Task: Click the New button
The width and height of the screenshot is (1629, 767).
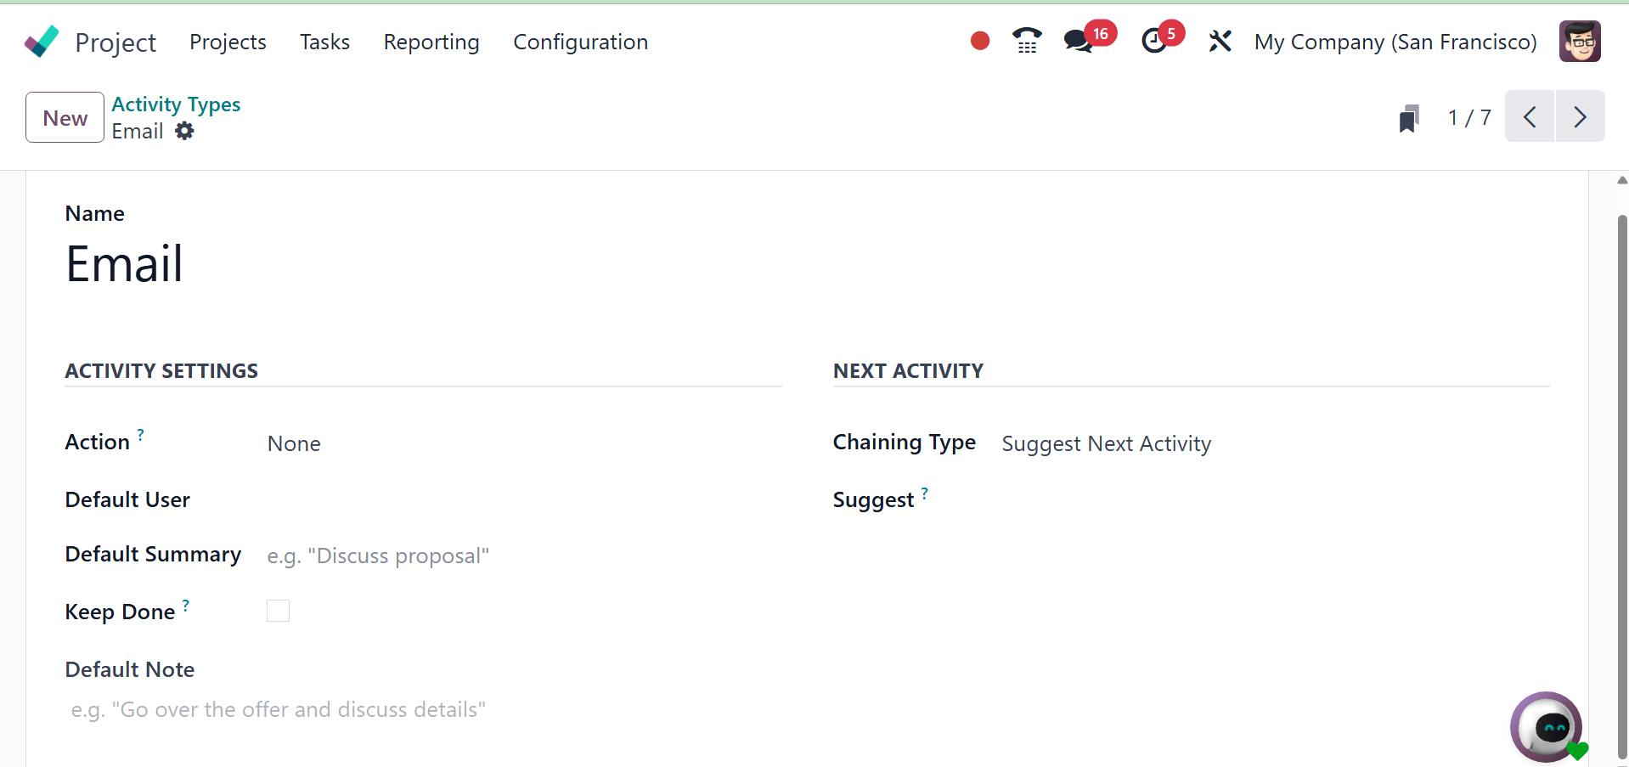Action: 65,117
